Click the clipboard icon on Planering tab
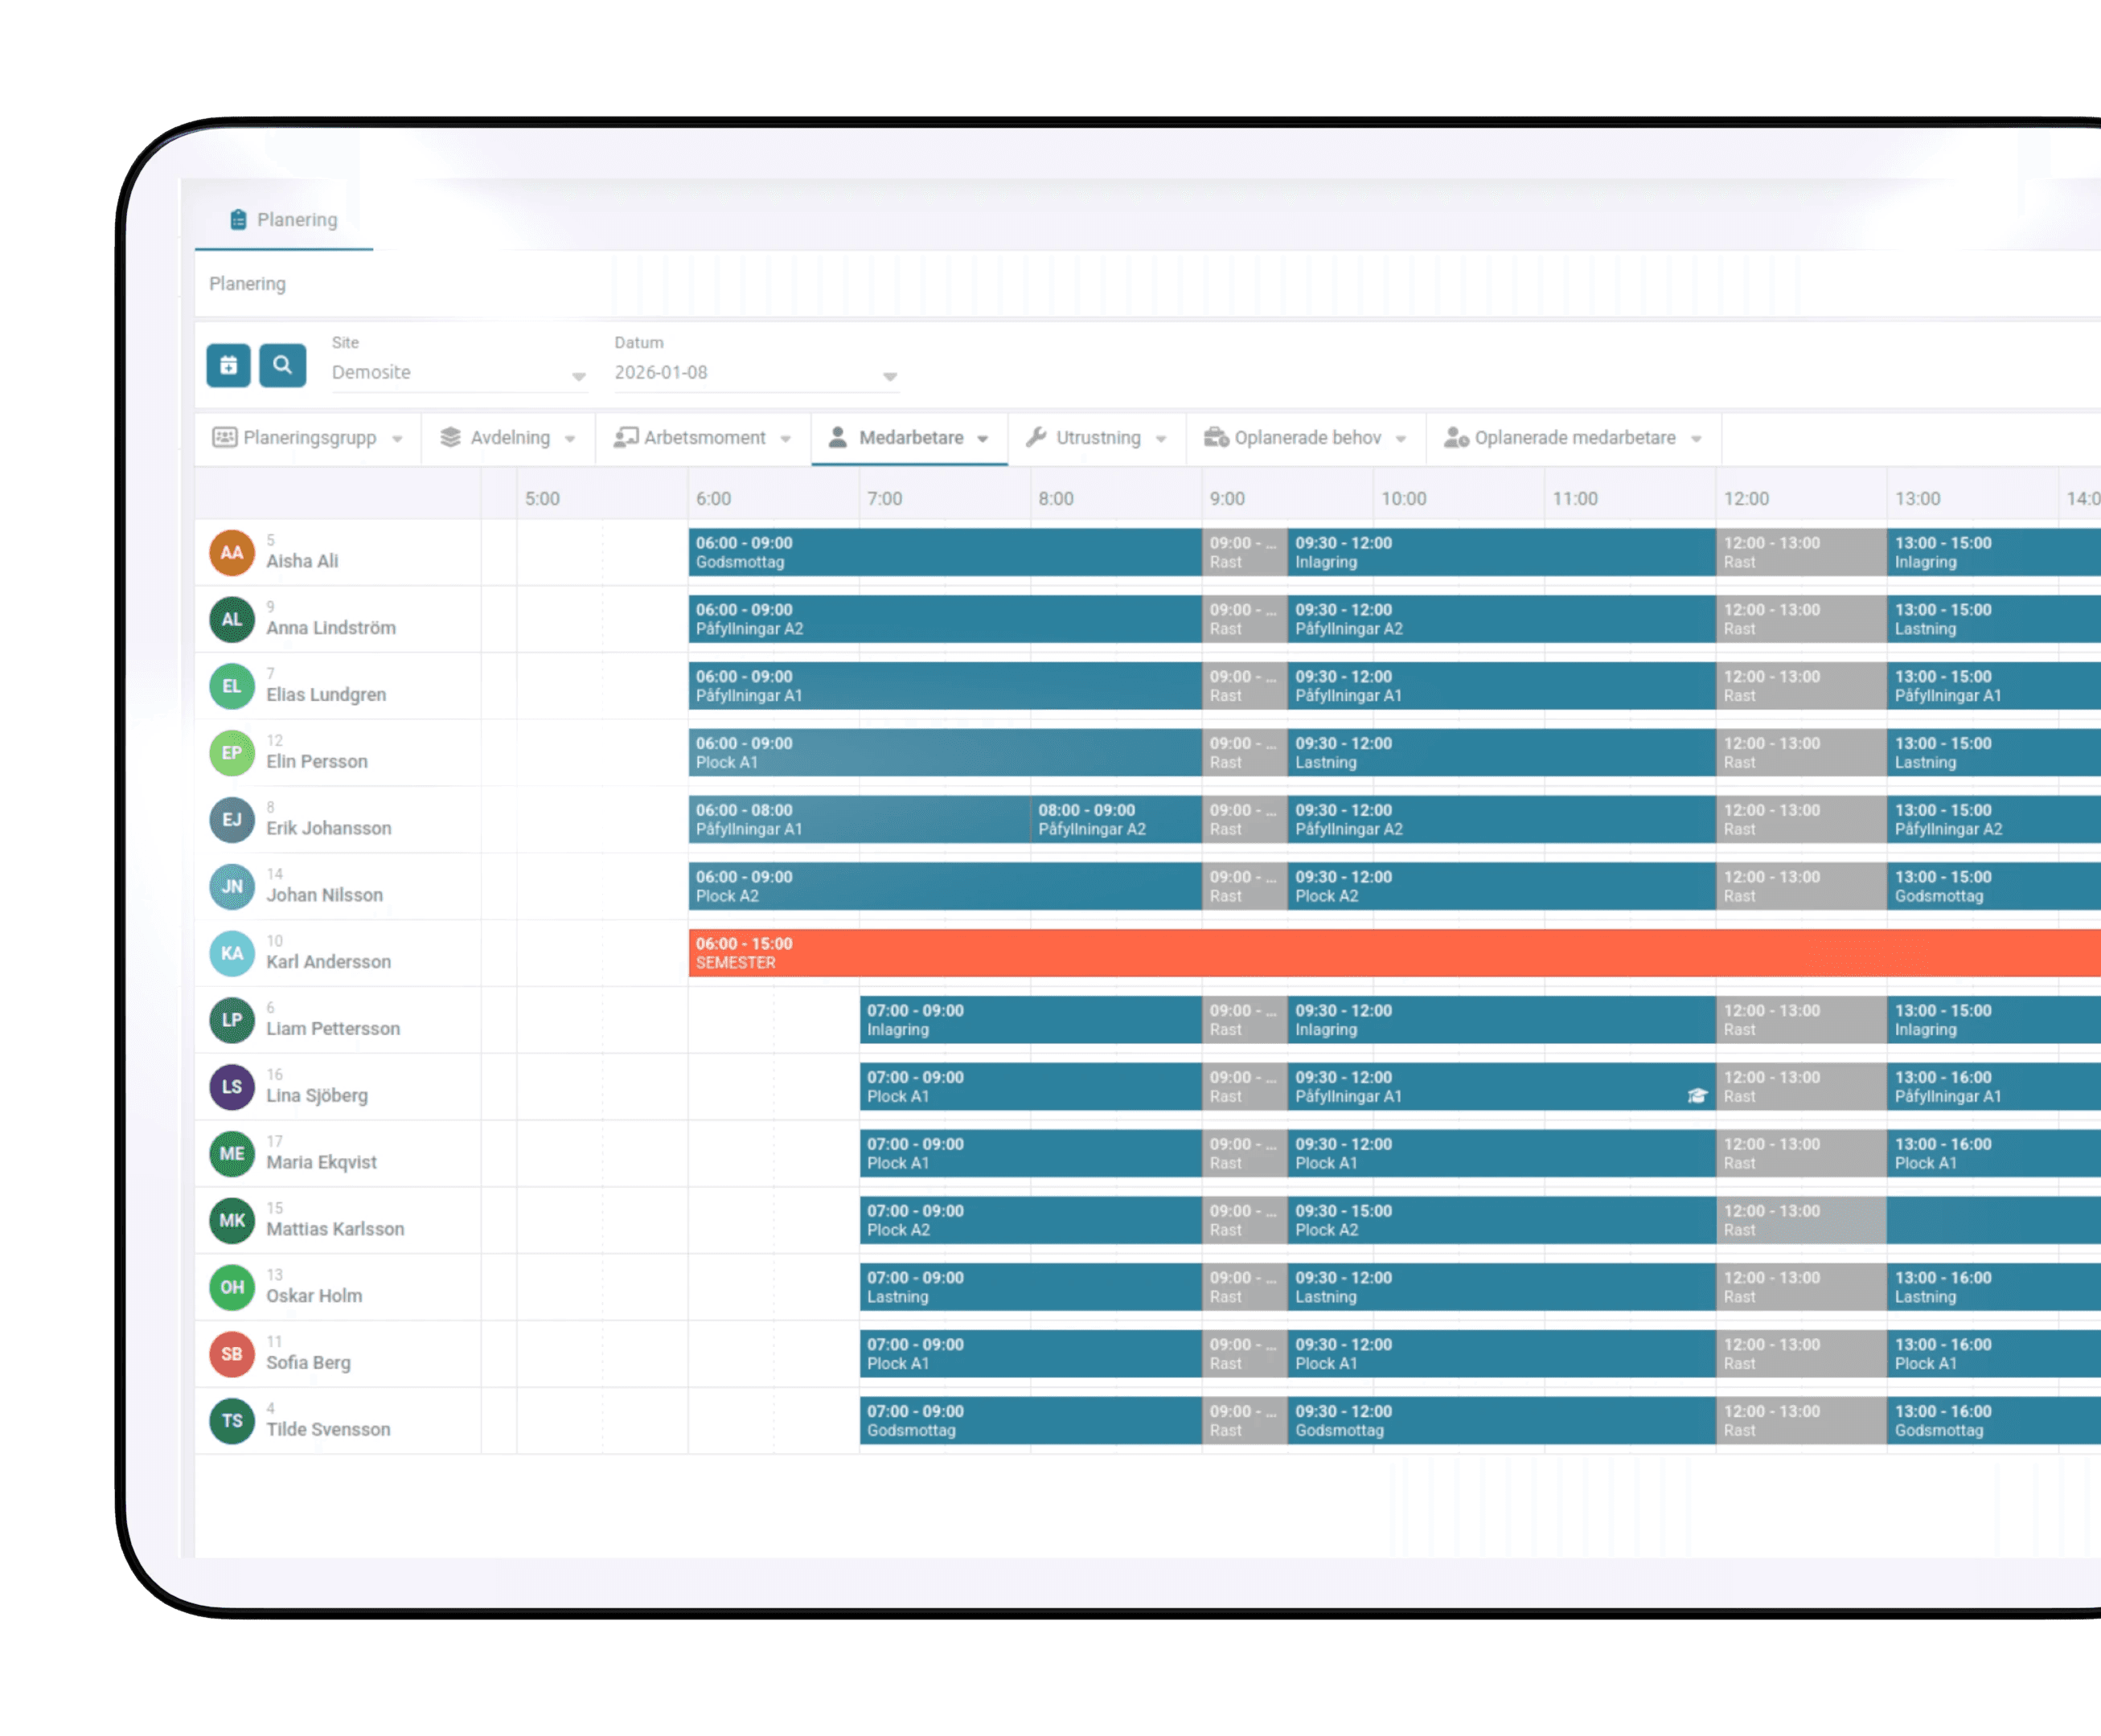Screen dimensions: 2101x1736 [x=238, y=219]
